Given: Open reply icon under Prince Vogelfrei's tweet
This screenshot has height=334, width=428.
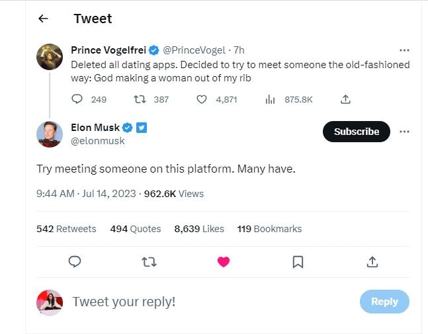Looking at the screenshot, I should (x=77, y=99).
